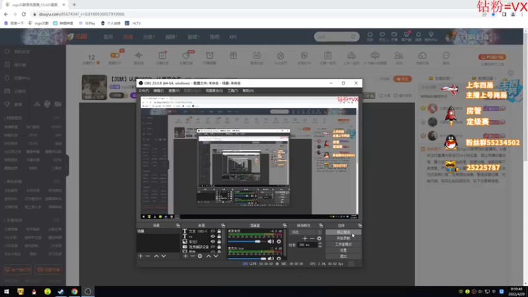Open Steam from the Windows taskbar
This screenshot has height=297, width=528.
point(61,291)
